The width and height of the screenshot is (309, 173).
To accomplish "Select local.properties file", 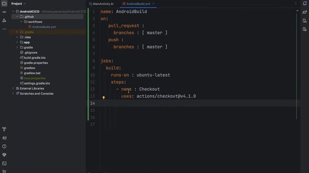I will click(35, 78).
